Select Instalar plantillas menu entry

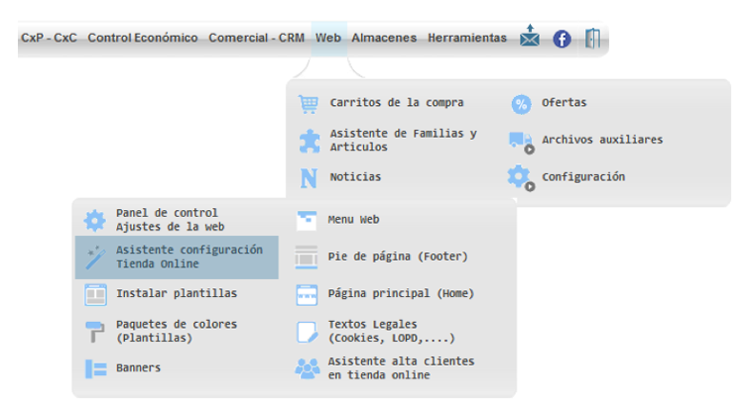pos(177,294)
